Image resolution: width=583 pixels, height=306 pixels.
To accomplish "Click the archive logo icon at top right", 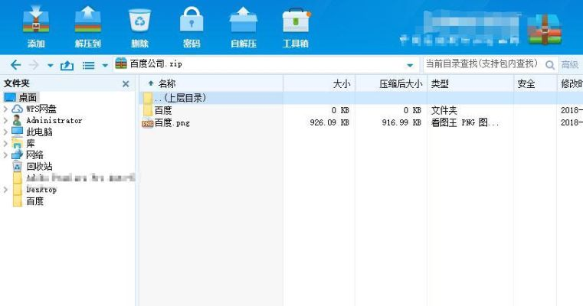I will pyautogui.click(x=545, y=29).
